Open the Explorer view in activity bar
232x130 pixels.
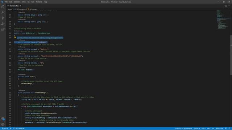(3, 6)
